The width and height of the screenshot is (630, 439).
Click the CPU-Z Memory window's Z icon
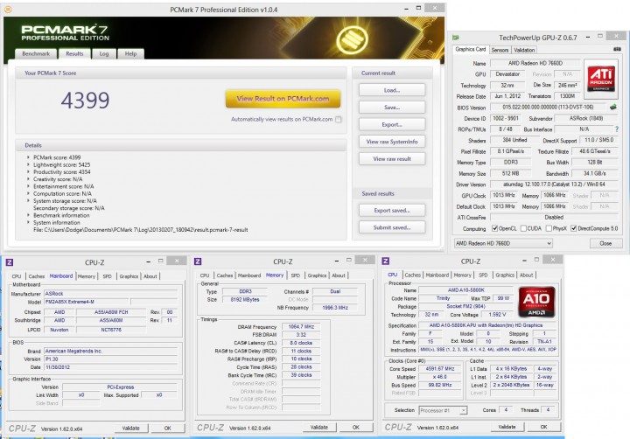(x=197, y=261)
